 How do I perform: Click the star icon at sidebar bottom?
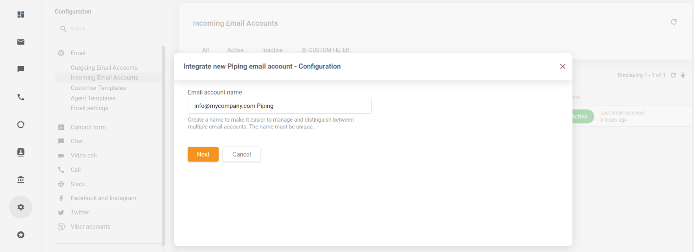click(21, 235)
